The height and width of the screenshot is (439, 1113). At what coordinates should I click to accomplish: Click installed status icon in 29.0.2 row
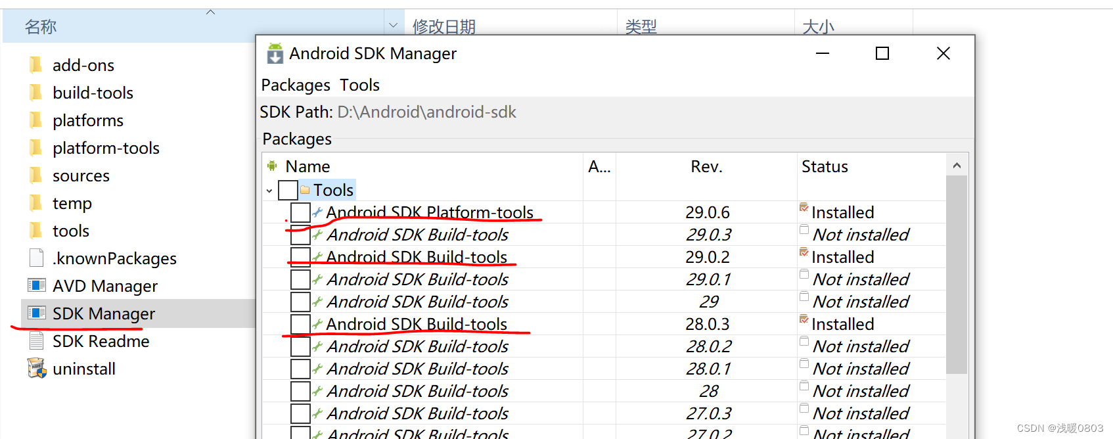click(x=804, y=252)
